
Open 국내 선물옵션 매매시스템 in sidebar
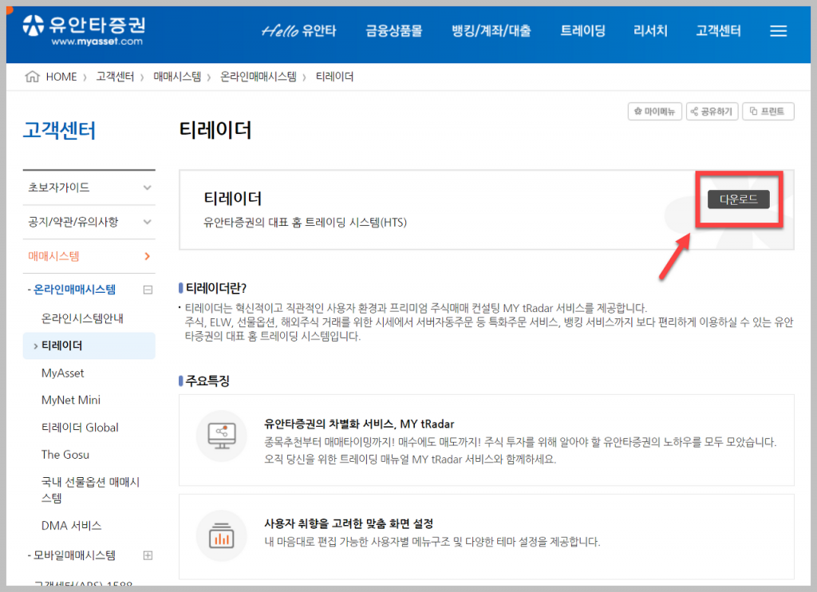[x=90, y=490]
